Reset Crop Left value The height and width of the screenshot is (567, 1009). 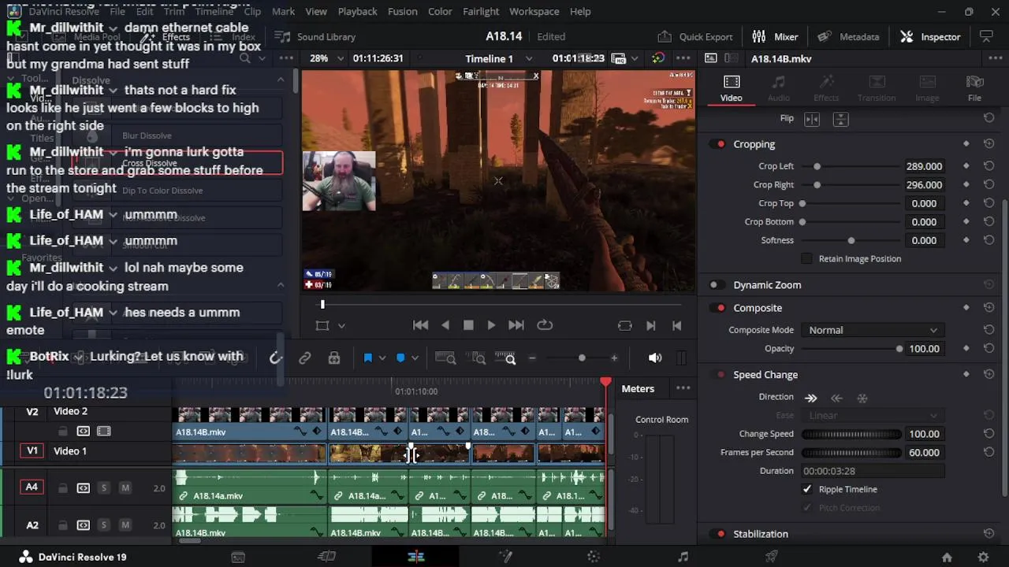pos(989,166)
